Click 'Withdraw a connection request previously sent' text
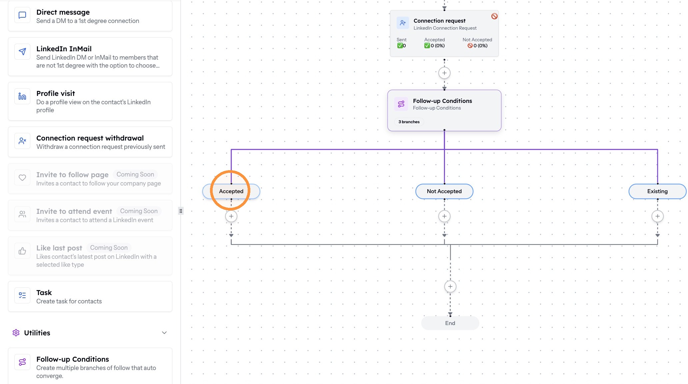This screenshot has height=384, width=688. coord(101,147)
